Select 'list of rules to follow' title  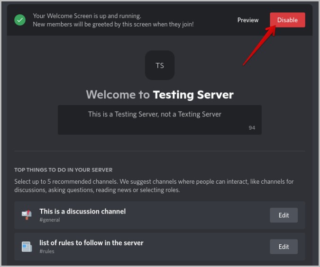(91, 243)
